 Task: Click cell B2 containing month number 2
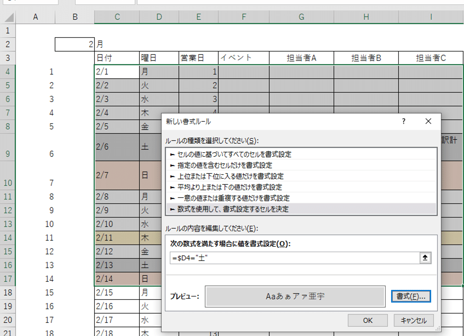coord(75,44)
